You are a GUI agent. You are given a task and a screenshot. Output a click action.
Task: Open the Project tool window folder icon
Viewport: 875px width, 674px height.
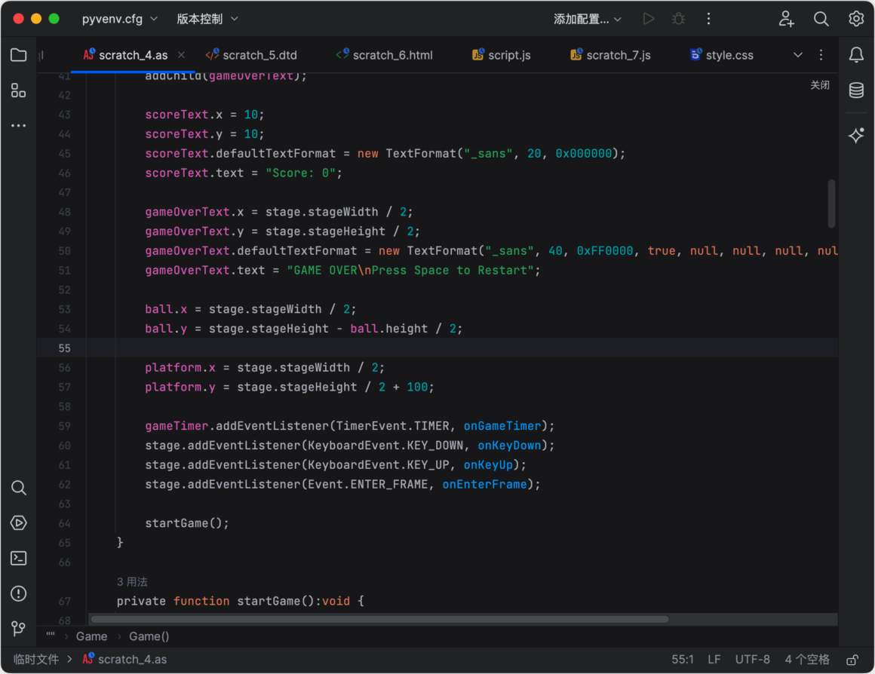tap(18, 55)
